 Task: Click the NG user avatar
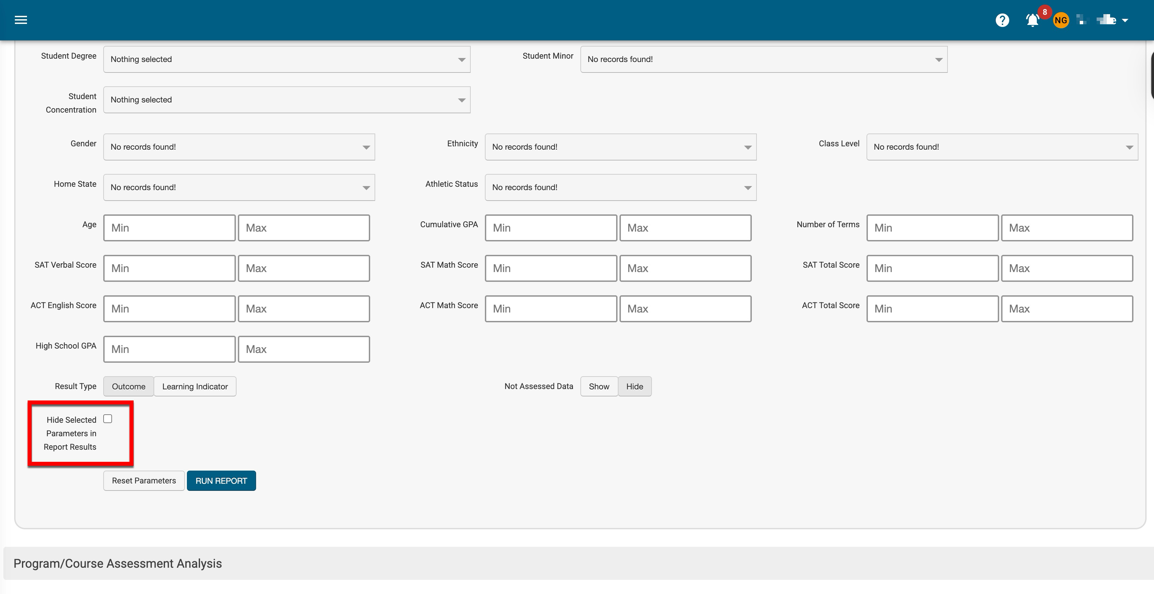pos(1061,20)
